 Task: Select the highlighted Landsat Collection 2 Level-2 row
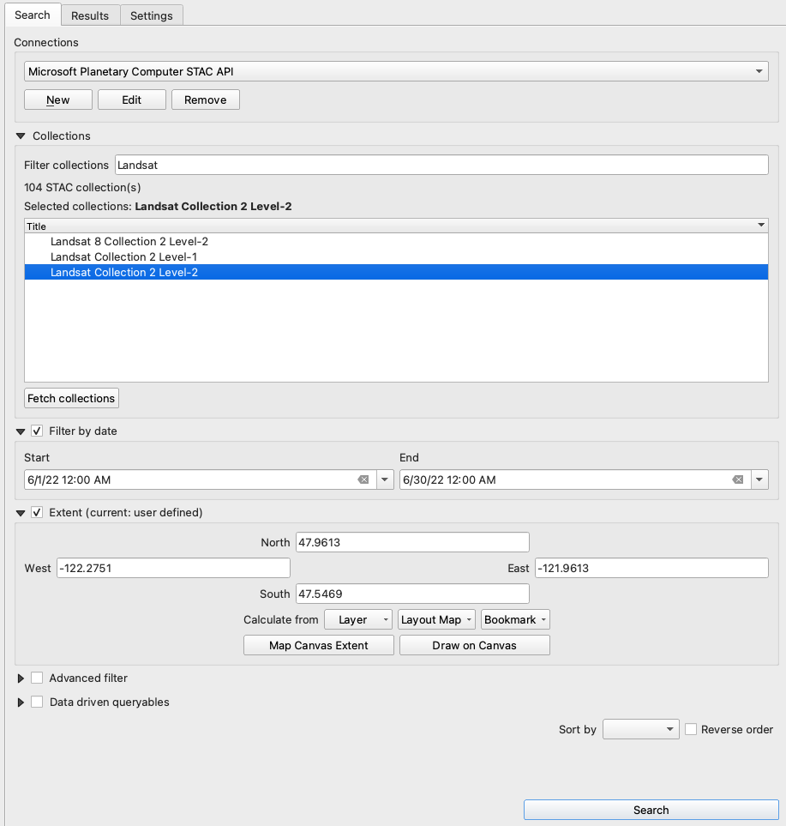396,272
